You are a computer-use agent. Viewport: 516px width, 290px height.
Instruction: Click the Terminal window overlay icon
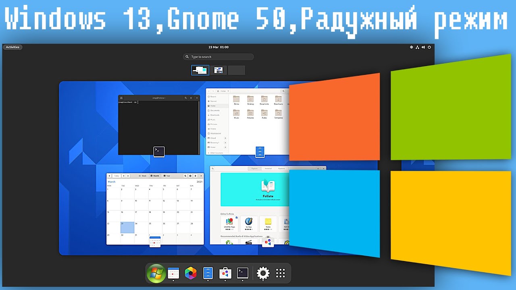[159, 151]
